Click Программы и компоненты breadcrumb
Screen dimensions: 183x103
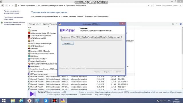pyautogui.click(x=76, y=5)
